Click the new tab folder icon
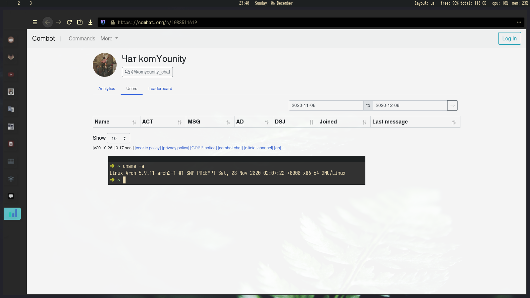 80,22
